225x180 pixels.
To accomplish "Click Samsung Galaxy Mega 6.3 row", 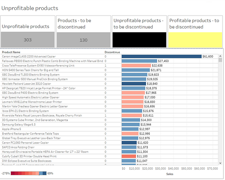I will coord(19,125).
